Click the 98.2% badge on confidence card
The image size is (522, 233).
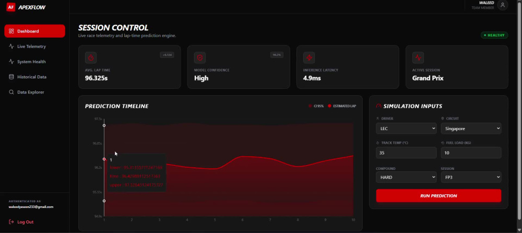pos(277,55)
